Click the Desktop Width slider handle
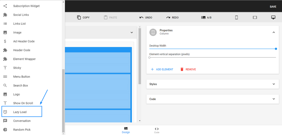 click(x=276, y=49)
